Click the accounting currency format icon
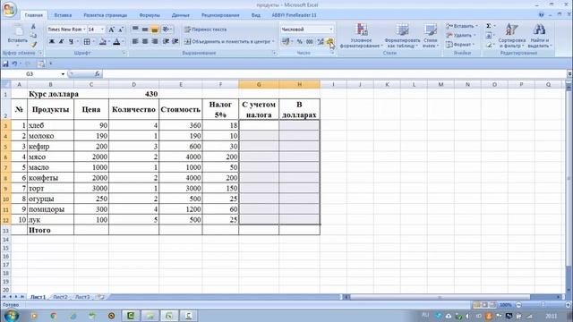The width and height of the screenshot is (573, 322). [285, 42]
